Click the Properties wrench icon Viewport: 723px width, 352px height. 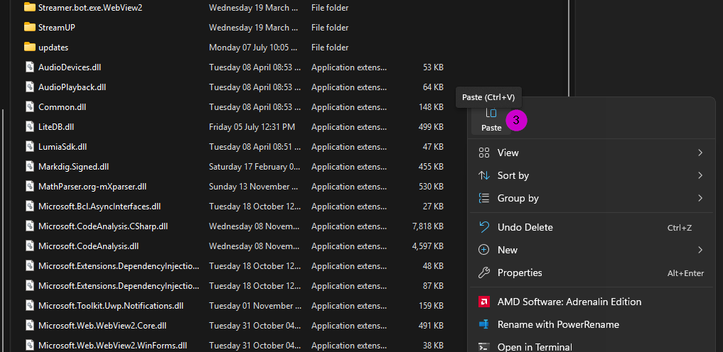click(484, 273)
